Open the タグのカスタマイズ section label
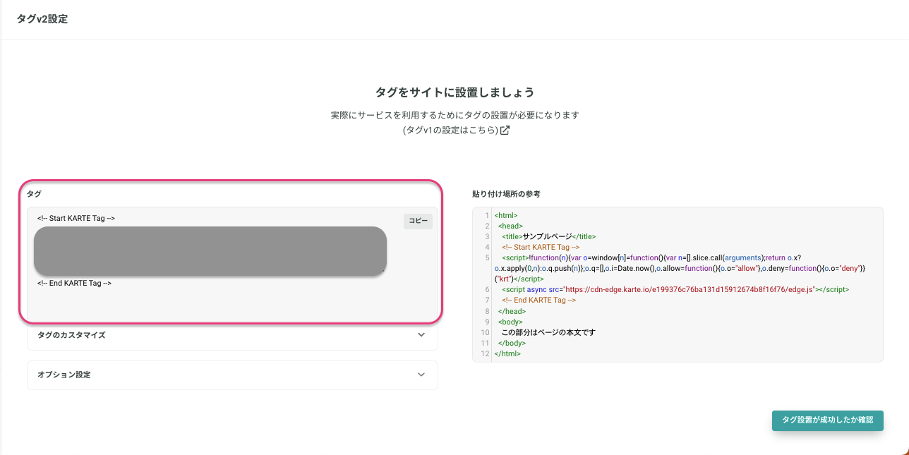The width and height of the screenshot is (909, 455). point(71,335)
